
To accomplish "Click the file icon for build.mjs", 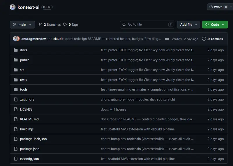I will pyautogui.click(x=16, y=129).
